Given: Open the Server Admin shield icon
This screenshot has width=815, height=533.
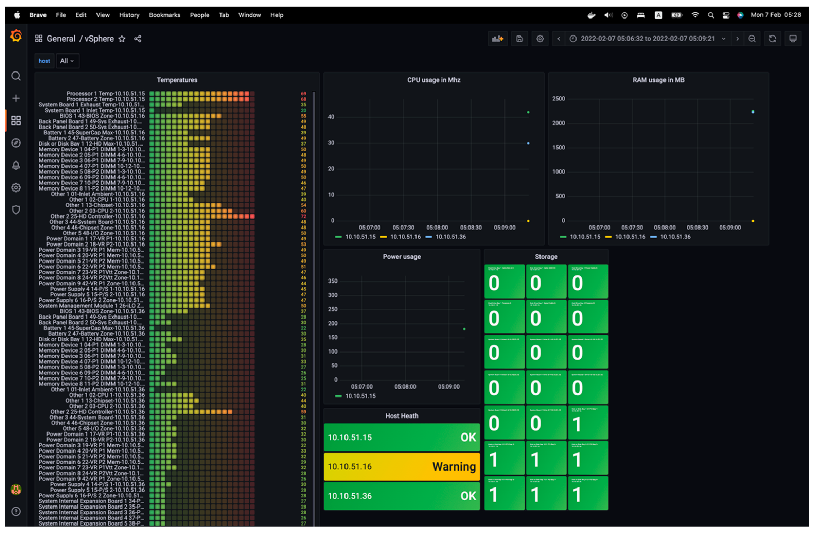Looking at the screenshot, I should (x=16, y=210).
